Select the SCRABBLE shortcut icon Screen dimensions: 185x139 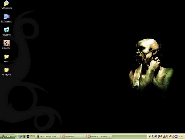6,44
